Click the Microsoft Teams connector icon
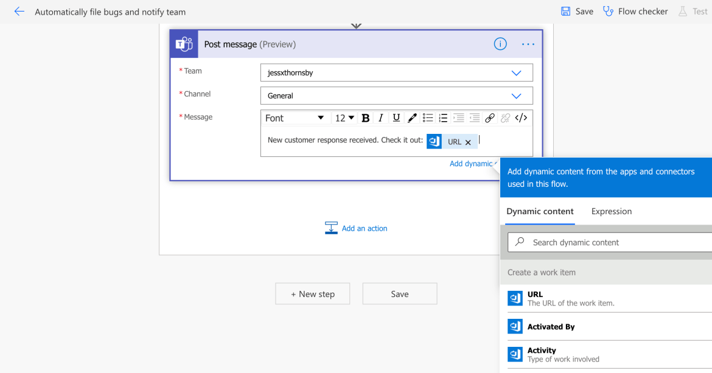The image size is (712, 373). (x=184, y=44)
